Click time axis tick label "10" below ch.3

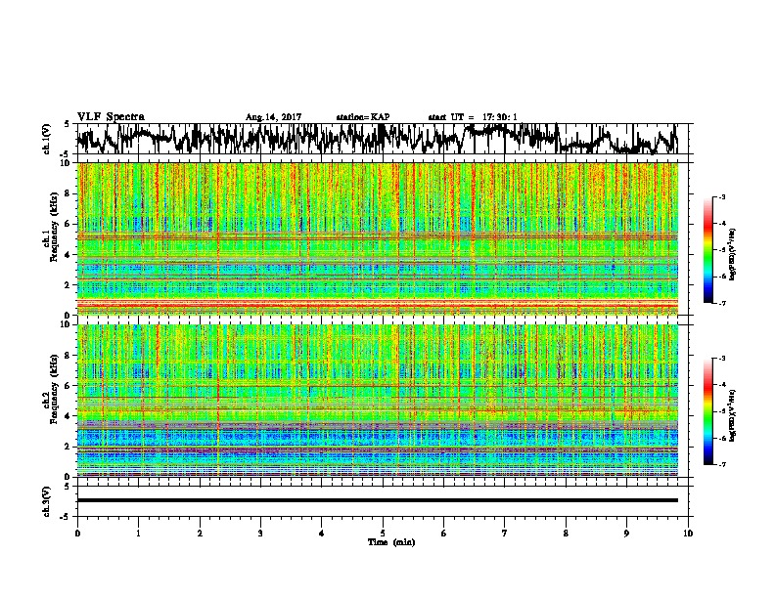click(x=688, y=534)
